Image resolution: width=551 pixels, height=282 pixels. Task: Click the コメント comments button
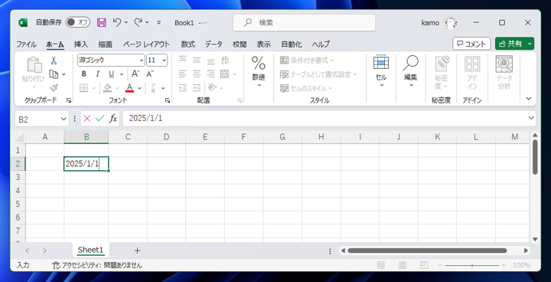coord(471,44)
